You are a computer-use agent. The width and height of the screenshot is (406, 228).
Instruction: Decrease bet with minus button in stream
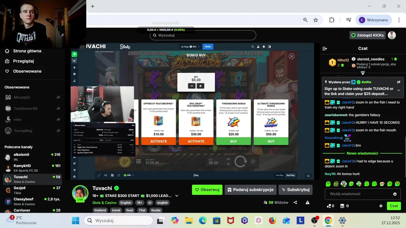(192, 86)
